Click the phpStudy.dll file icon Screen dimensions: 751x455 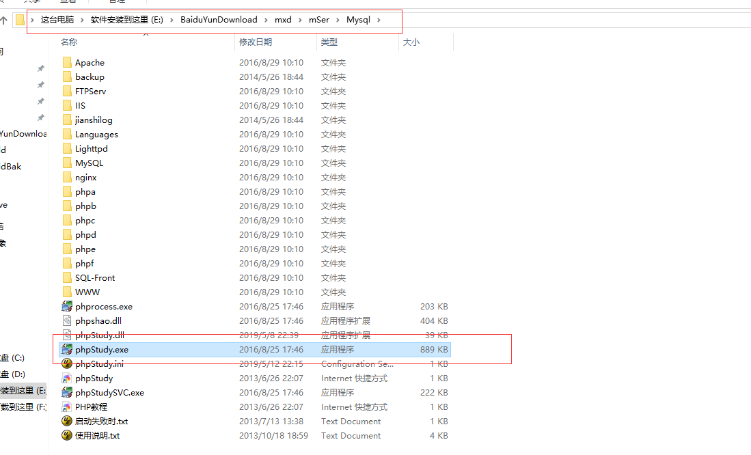point(67,335)
